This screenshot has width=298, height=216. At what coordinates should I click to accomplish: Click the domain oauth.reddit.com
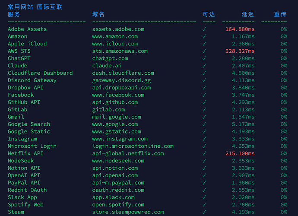(118, 190)
